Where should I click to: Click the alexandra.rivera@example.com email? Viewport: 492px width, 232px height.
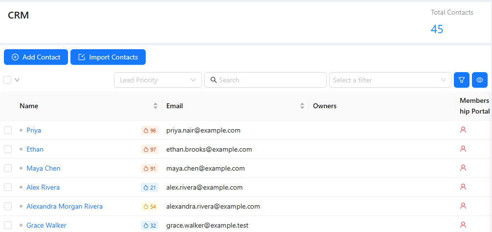[213, 206]
